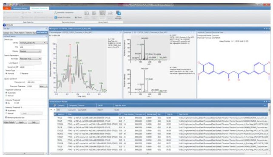Open the Pre-Filter dropdown showing Precursor m/z
The image size is (273, 157).
[30, 59]
